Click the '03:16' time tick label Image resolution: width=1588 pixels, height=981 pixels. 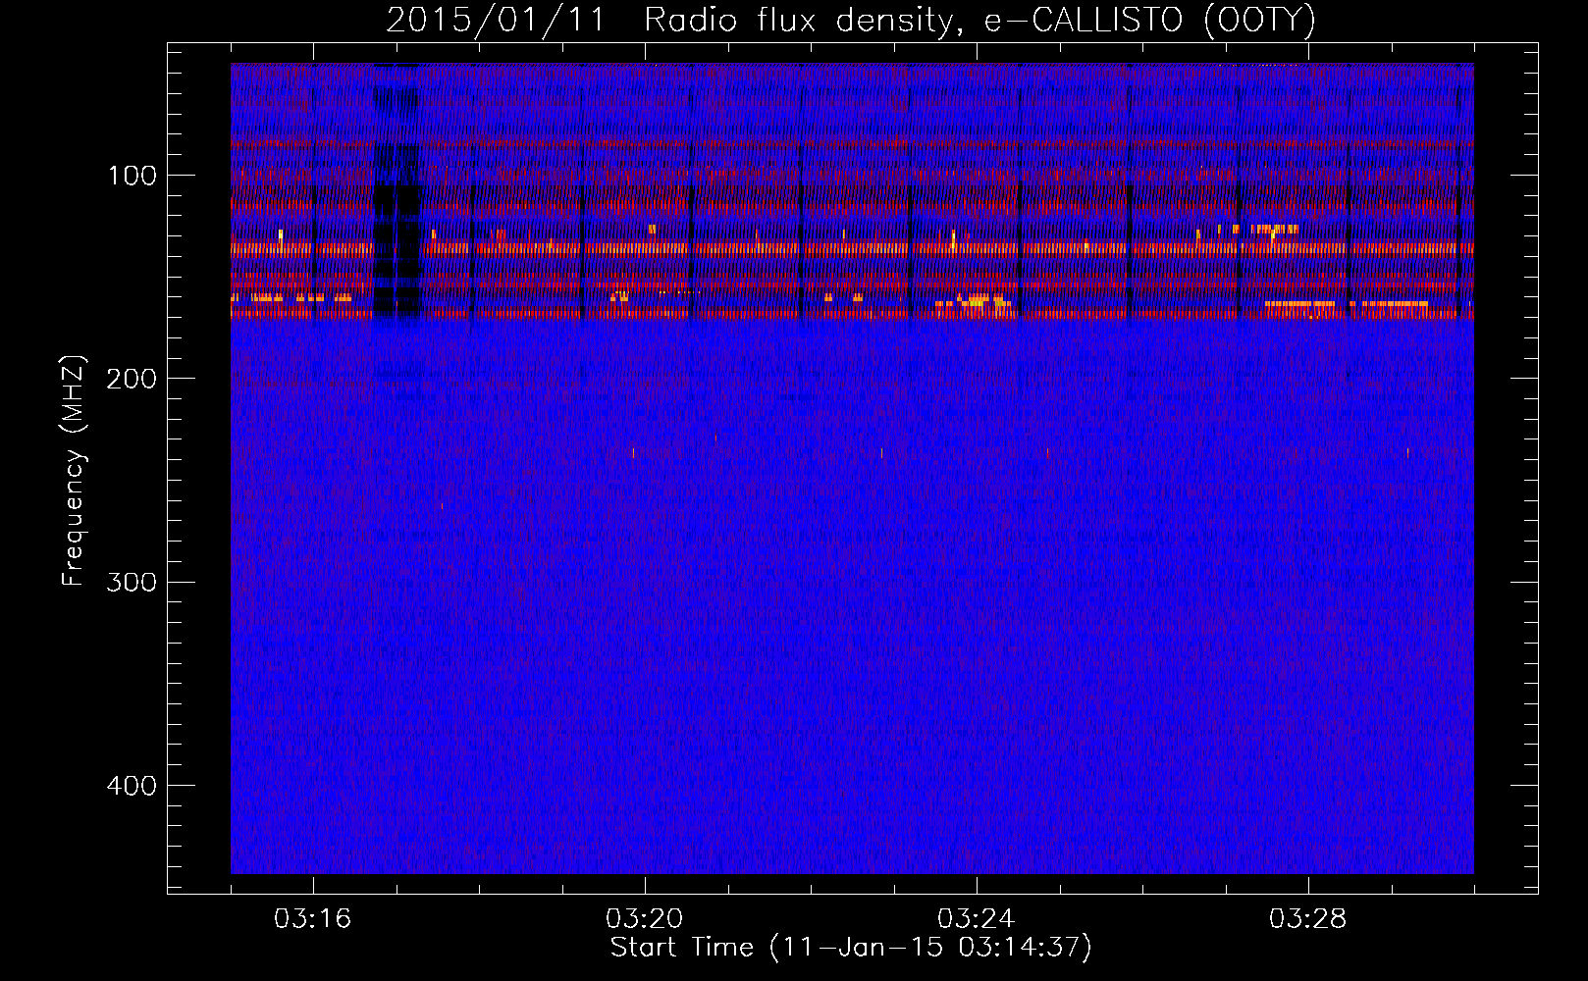(x=313, y=919)
